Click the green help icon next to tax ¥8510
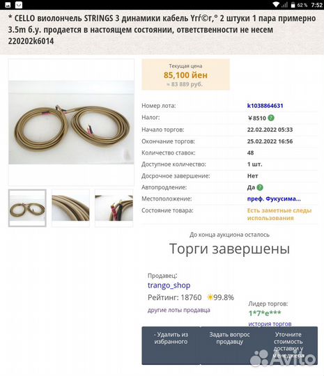 tap(271, 118)
